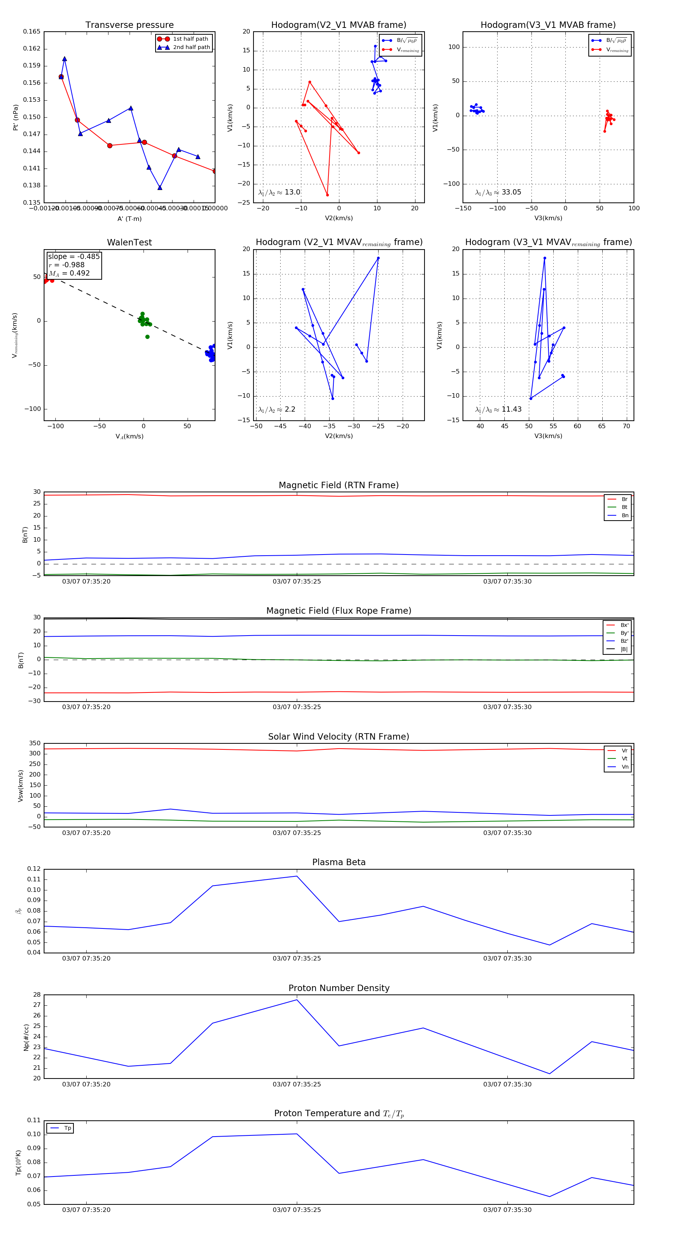Image resolution: width=678 pixels, height=1244 pixels.
Task: Click 'Proton Temperature and Te/Tp' title
Action: (339, 1114)
